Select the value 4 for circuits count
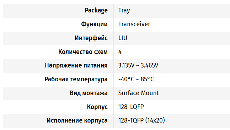 pos(120,52)
